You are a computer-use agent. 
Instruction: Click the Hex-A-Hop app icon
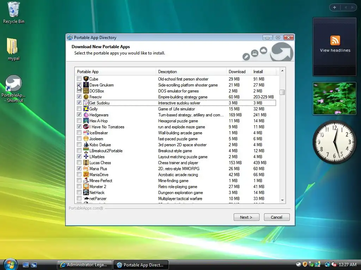tap(86, 121)
